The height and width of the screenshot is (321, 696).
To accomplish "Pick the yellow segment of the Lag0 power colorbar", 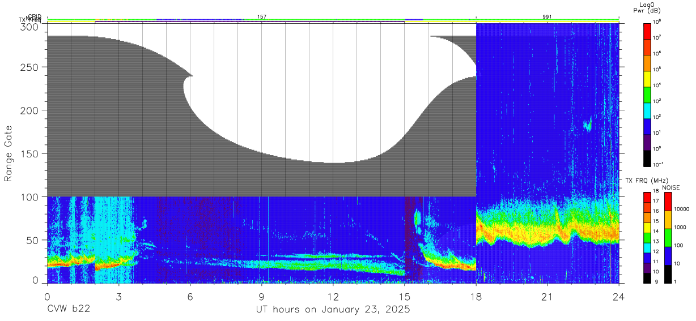I will pyautogui.click(x=647, y=78).
